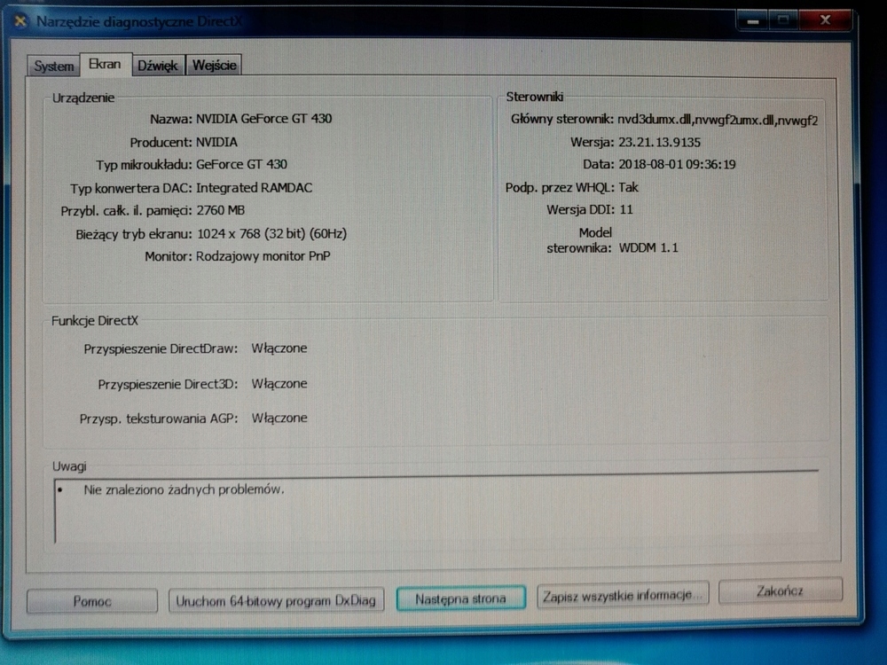Screen dimensions: 887x665
Task: Click AGP texturing Włączone status
Action: [279, 418]
